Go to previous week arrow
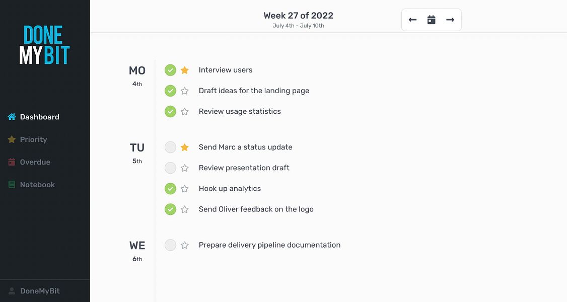This screenshot has width=567, height=302. [412, 20]
